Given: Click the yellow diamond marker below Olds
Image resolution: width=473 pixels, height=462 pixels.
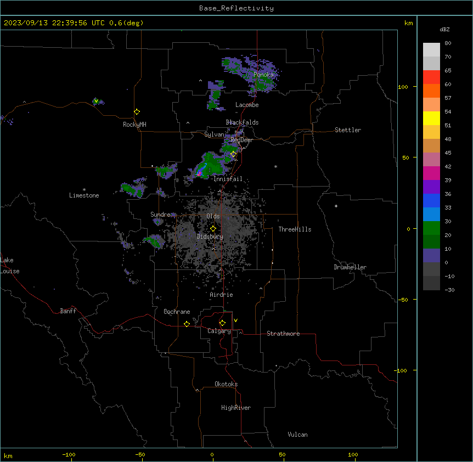Looking at the screenshot, I should 213,229.
